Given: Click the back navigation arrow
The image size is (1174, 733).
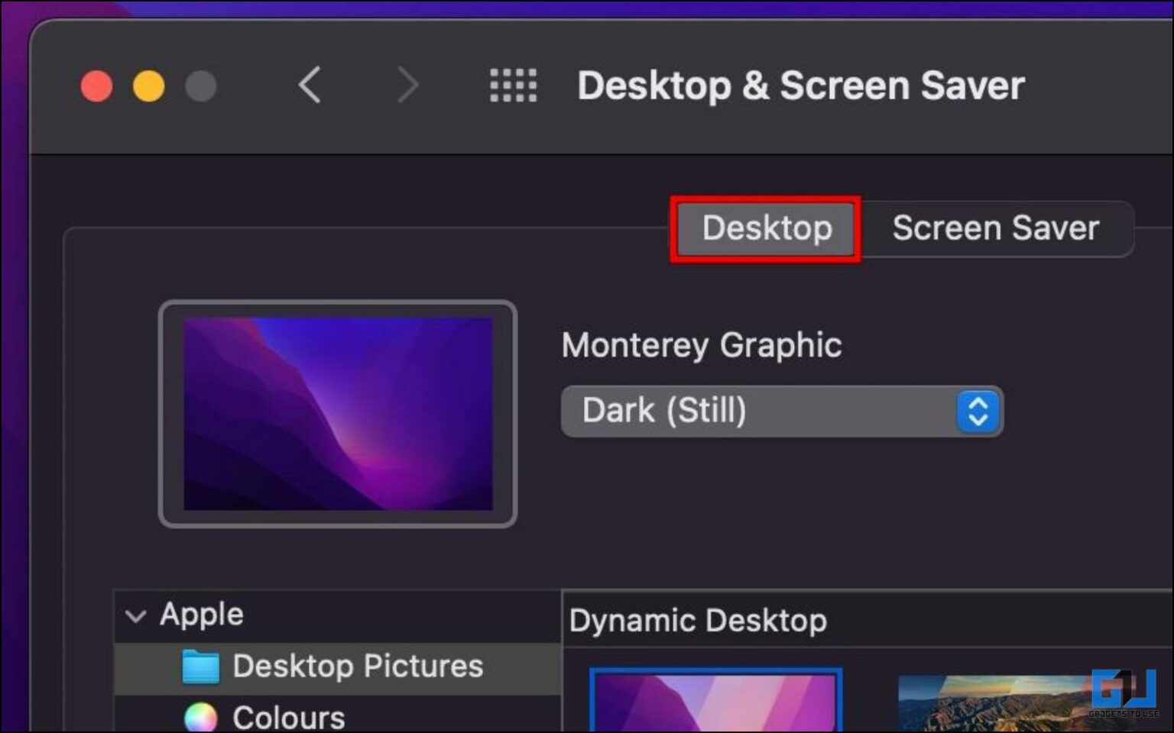Looking at the screenshot, I should coord(309,86).
